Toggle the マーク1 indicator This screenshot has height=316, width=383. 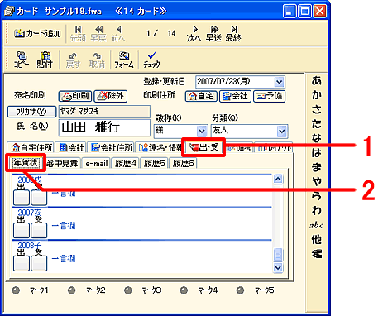tap(16, 290)
